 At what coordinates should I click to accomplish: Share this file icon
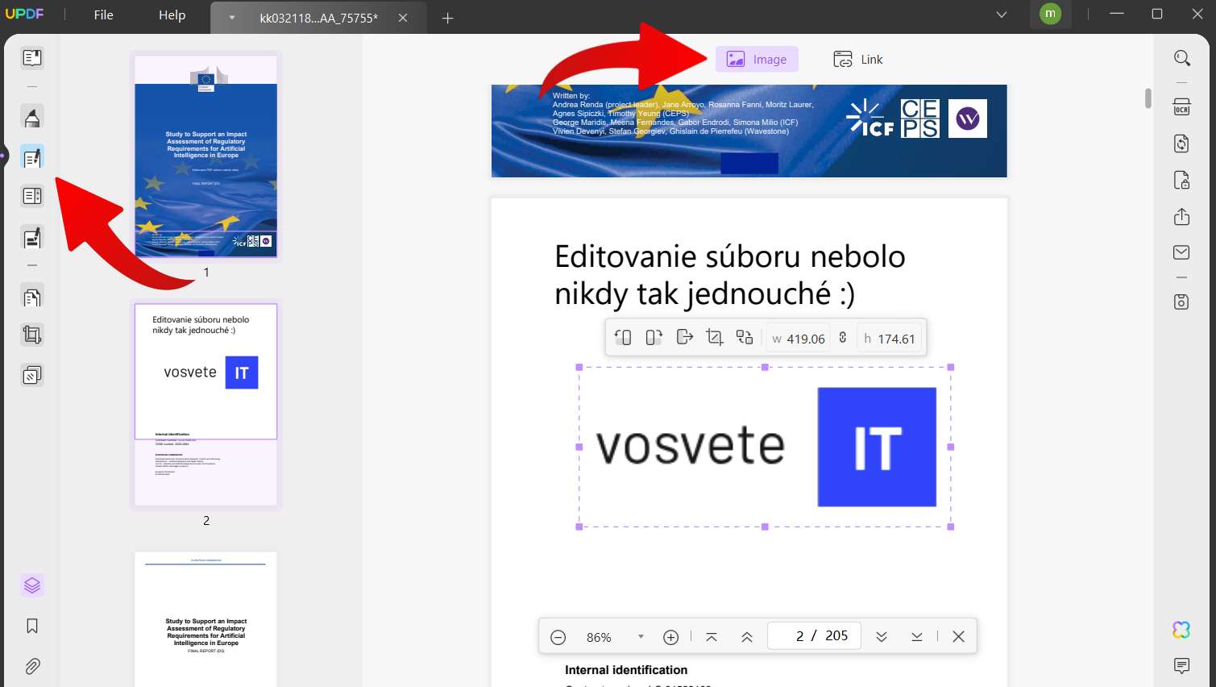click(1182, 216)
